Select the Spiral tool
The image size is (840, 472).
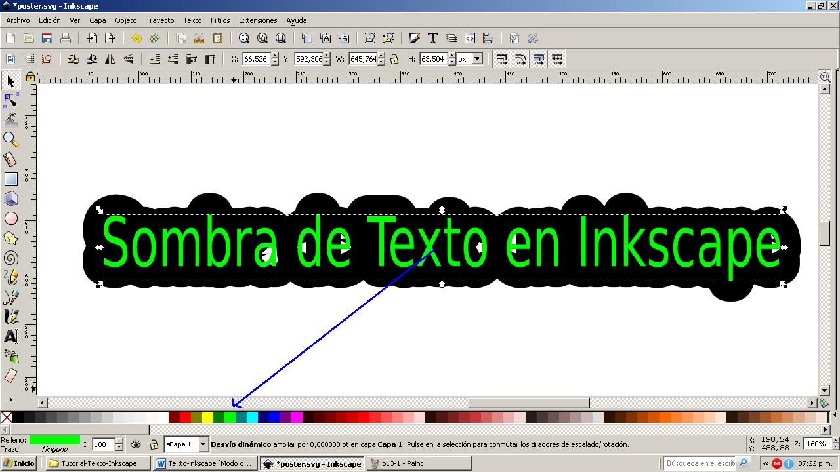click(x=10, y=257)
